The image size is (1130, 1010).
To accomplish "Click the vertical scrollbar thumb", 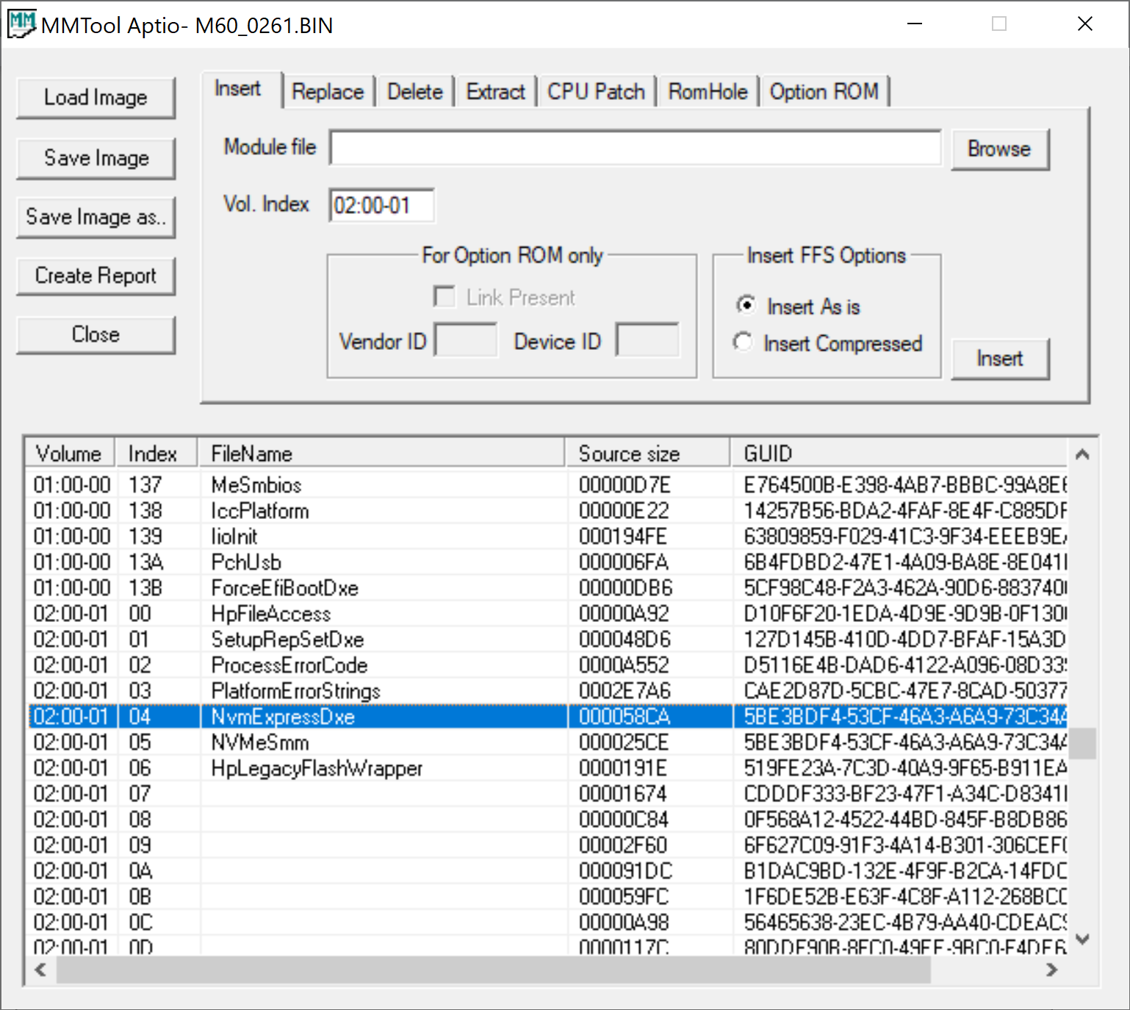I will [x=1082, y=743].
